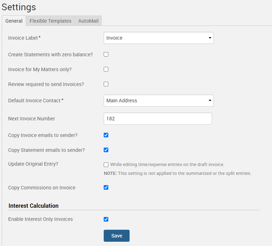Check Review required to send Invoices

[x=106, y=84]
